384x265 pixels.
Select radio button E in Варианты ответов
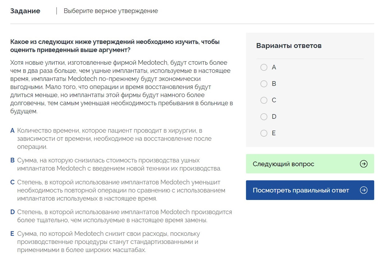264,133
